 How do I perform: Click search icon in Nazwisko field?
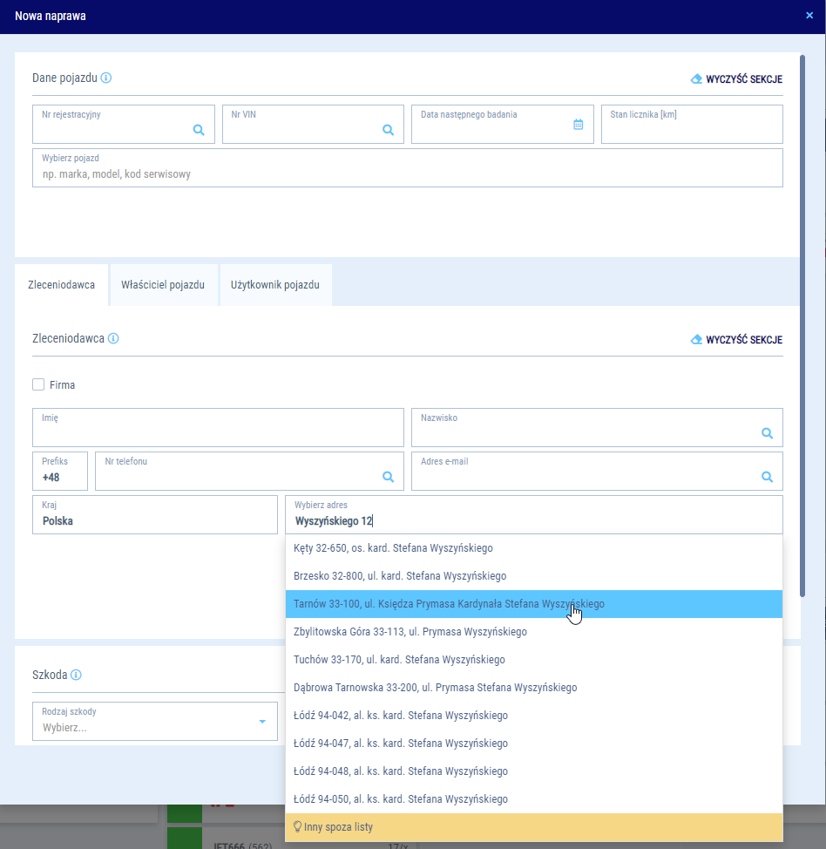point(767,433)
